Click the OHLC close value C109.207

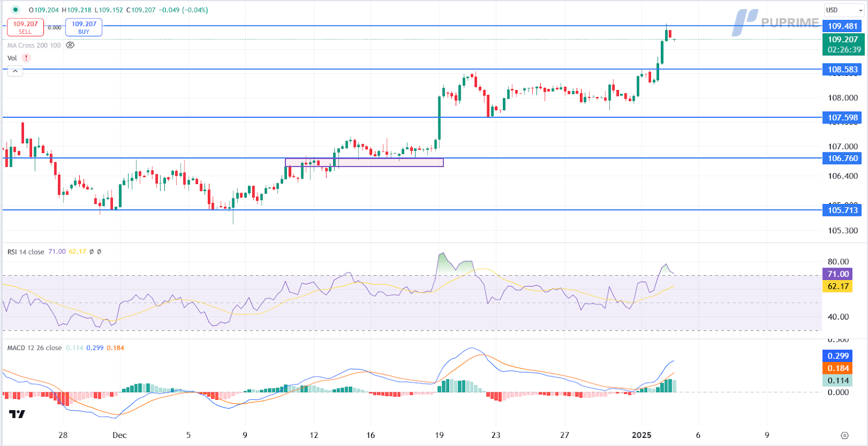click(x=141, y=10)
